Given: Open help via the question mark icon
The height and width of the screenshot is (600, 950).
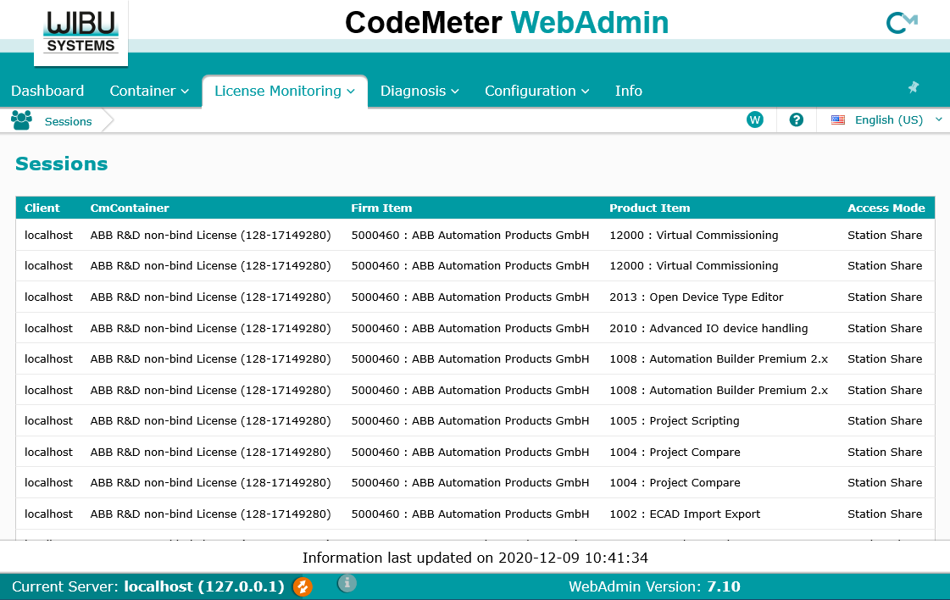Looking at the screenshot, I should coord(796,120).
